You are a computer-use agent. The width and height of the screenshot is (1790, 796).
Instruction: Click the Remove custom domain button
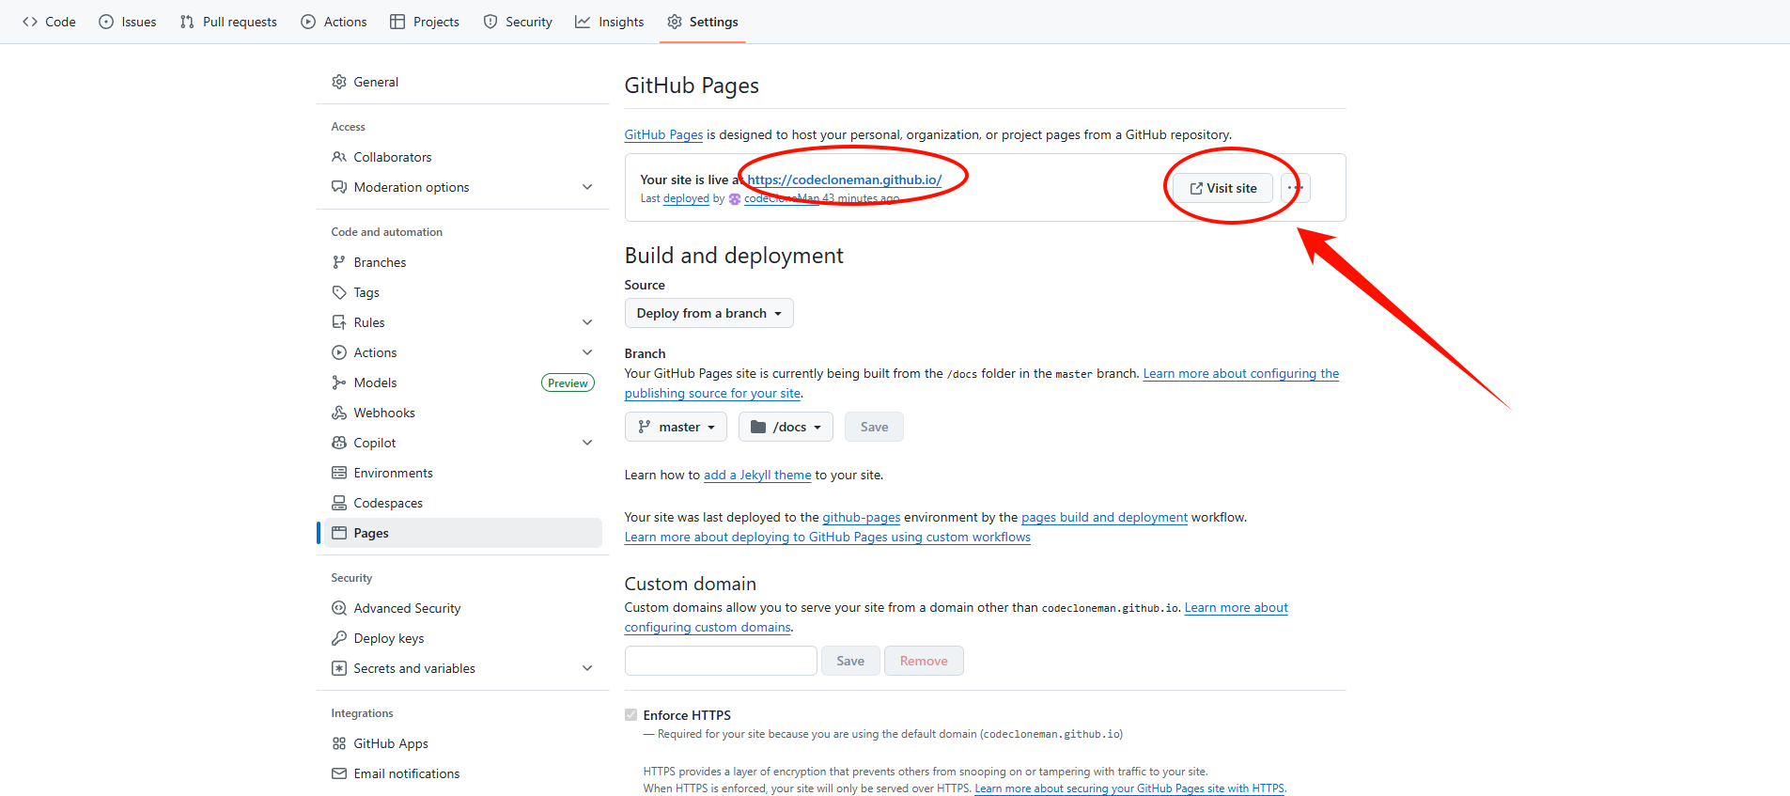pos(924,661)
